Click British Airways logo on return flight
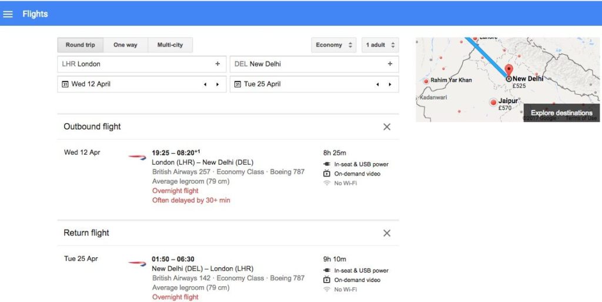This screenshot has height=302, width=602. pos(137,263)
